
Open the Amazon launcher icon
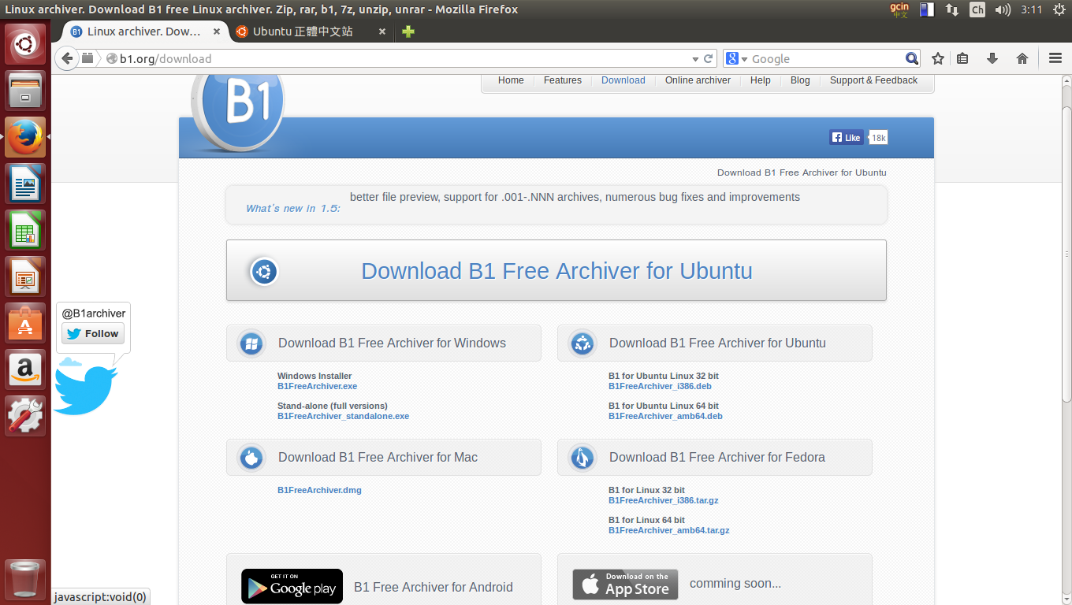26,369
